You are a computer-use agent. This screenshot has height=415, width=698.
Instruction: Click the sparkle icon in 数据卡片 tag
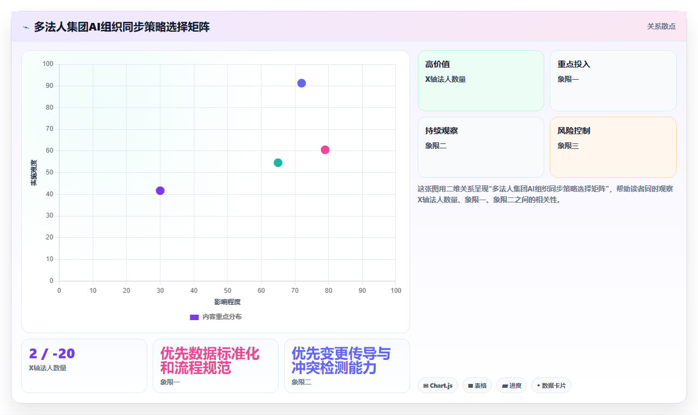click(x=538, y=386)
